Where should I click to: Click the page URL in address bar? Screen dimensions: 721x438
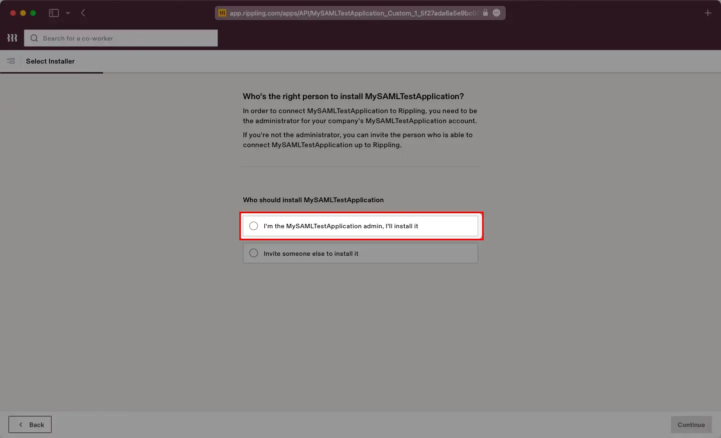tap(353, 13)
